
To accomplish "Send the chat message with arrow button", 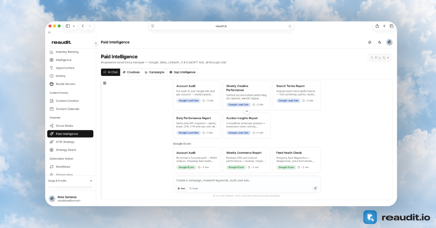I will (x=315, y=188).
